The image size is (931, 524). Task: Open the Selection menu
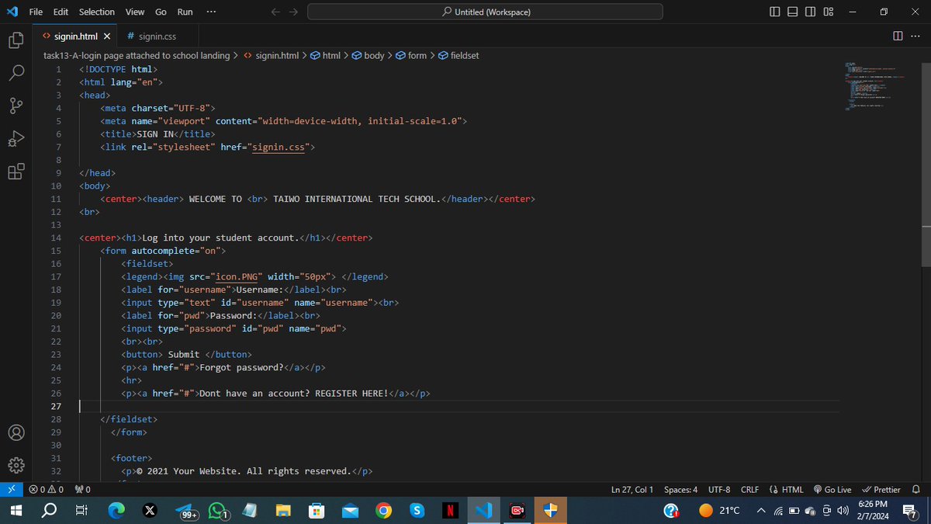pyautogui.click(x=97, y=12)
